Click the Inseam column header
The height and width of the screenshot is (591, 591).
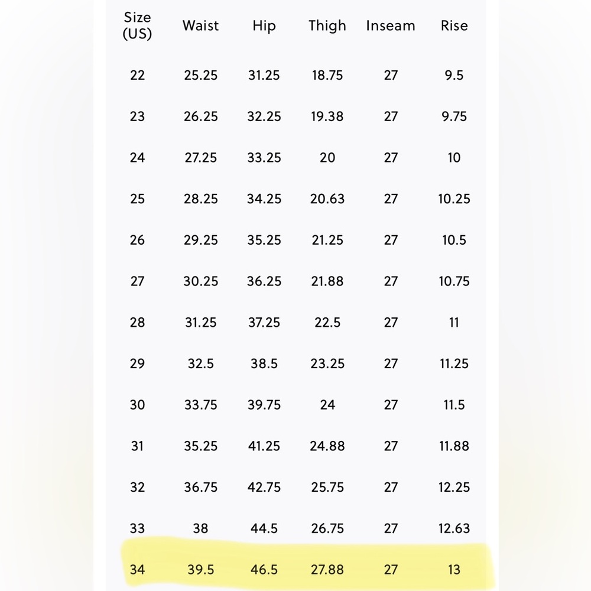click(x=391, y=25)
